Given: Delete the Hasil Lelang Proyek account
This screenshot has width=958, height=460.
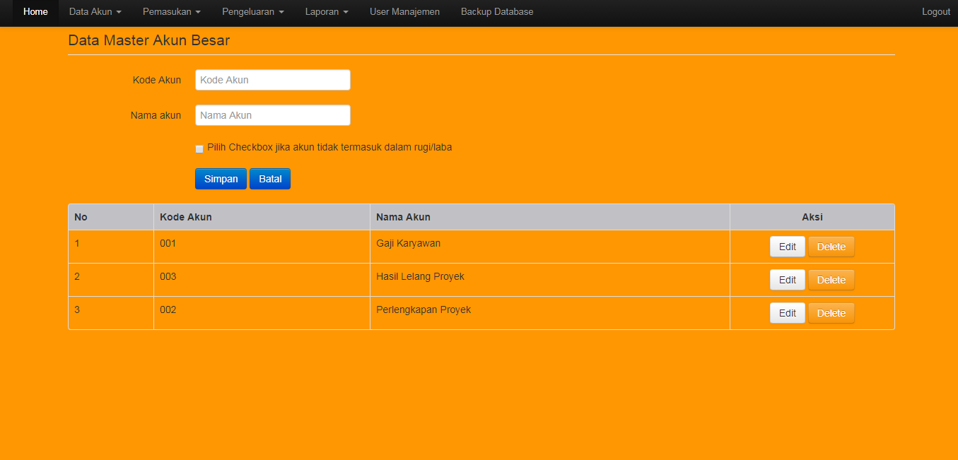Looking at the screenshot, I should [831, 279].
